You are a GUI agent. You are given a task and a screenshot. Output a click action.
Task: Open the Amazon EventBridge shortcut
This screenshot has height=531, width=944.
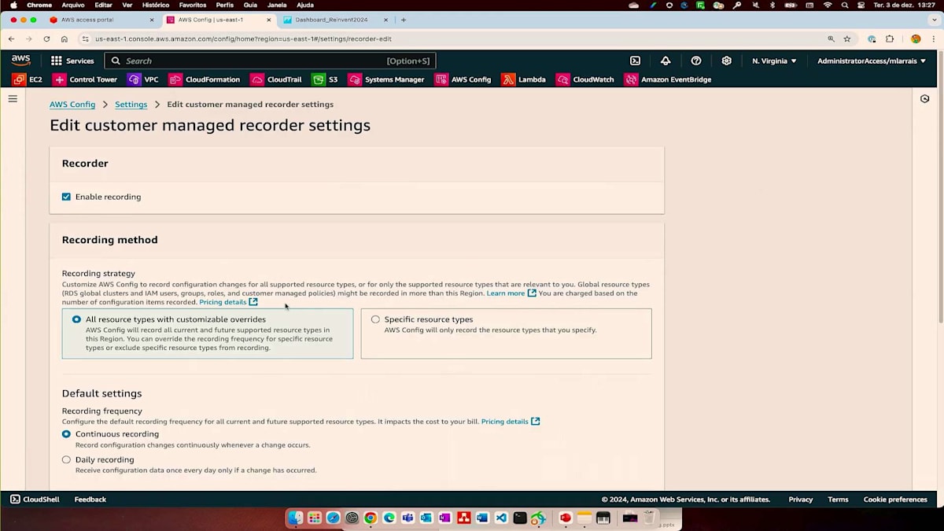pyautogui.click(x=668, y=79)
